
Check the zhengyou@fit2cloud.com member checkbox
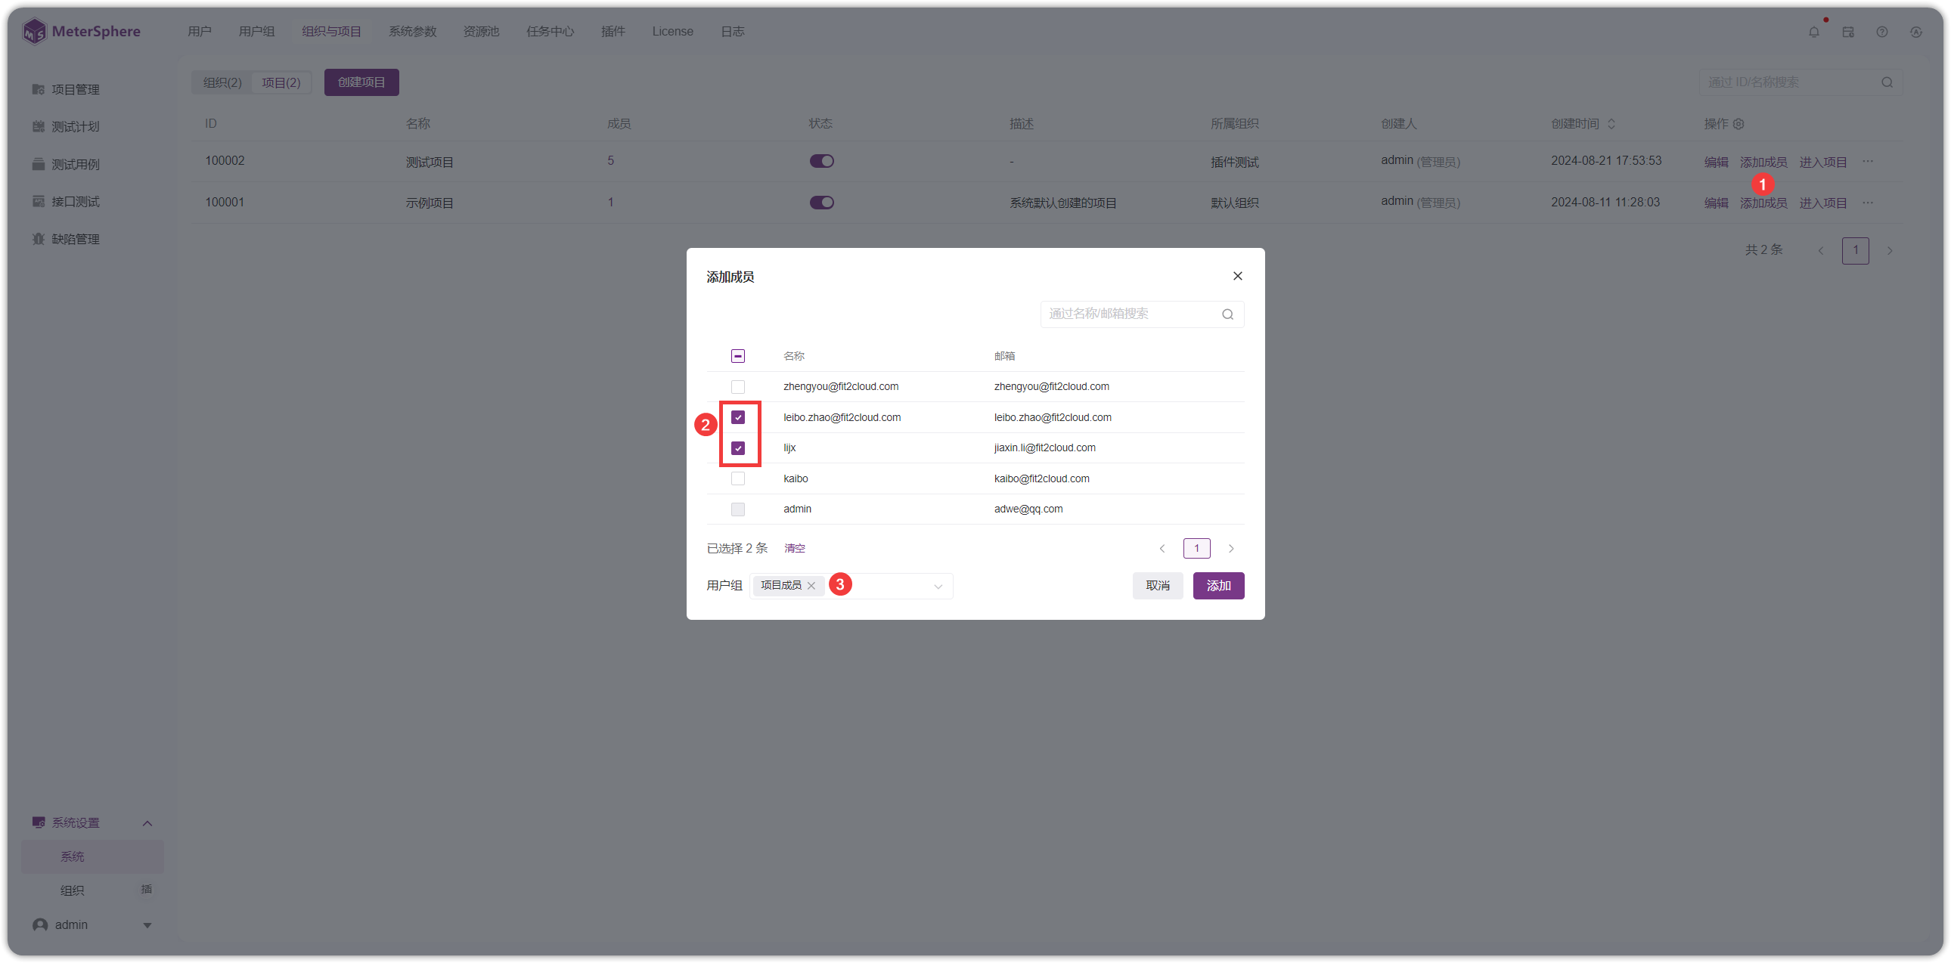pos(738,387)
